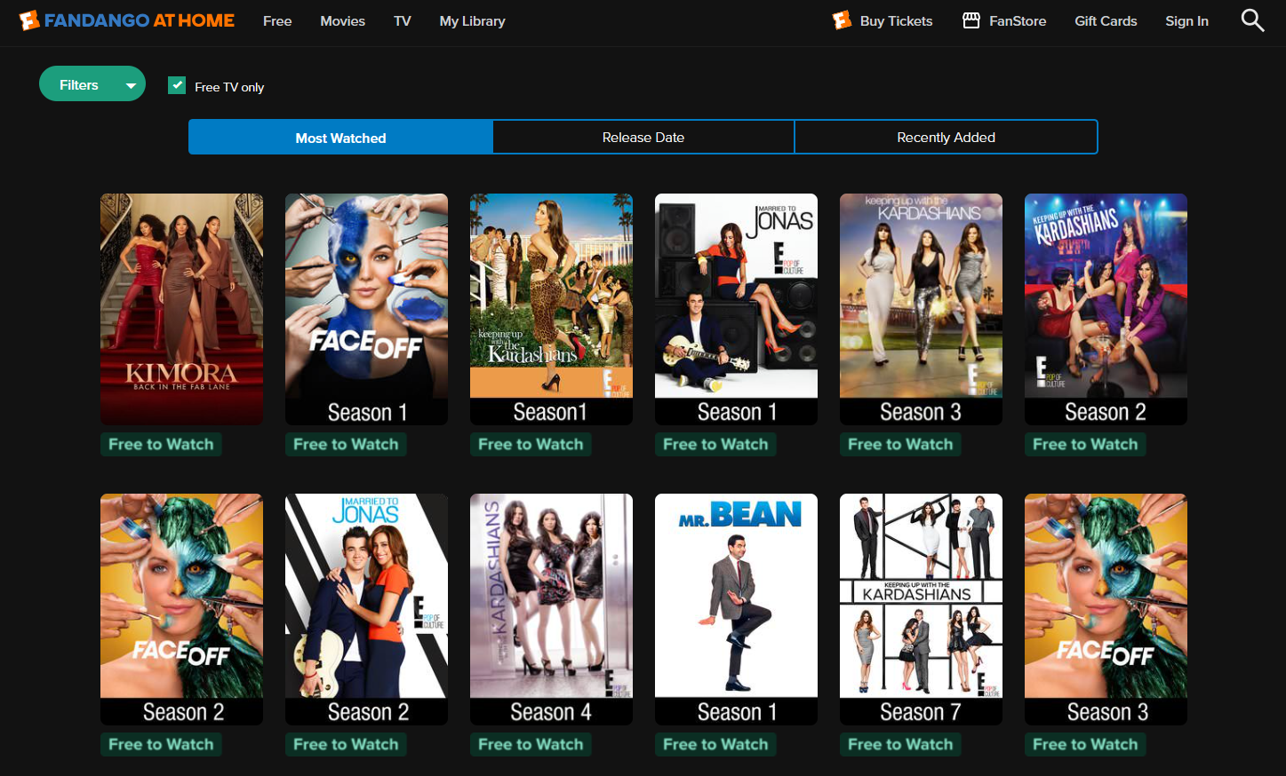Click the Sign In link
Screen dimensions: 1286x776
[x=1186, y=21]
